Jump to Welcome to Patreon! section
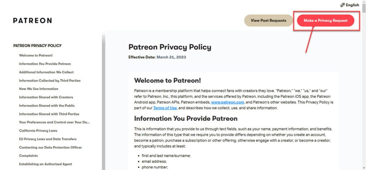The height and width of the screenshot is (170, 366). pyautogui.click(x=36, y=55)
